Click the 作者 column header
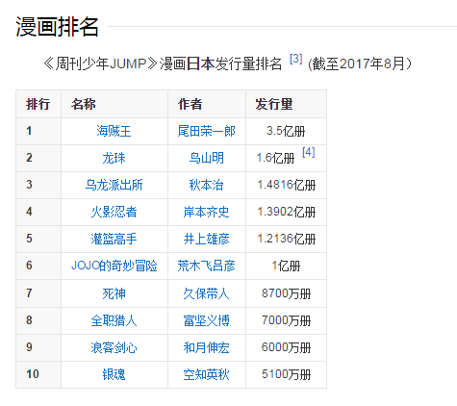The height and width of the screenshot is (406, 457). [207, 104]
